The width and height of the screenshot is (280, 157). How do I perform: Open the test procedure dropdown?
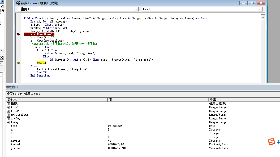(260, 9)
